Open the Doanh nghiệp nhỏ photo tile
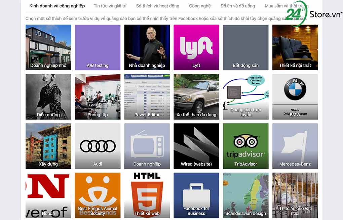 pyautogui.click(x=48, y=47)
